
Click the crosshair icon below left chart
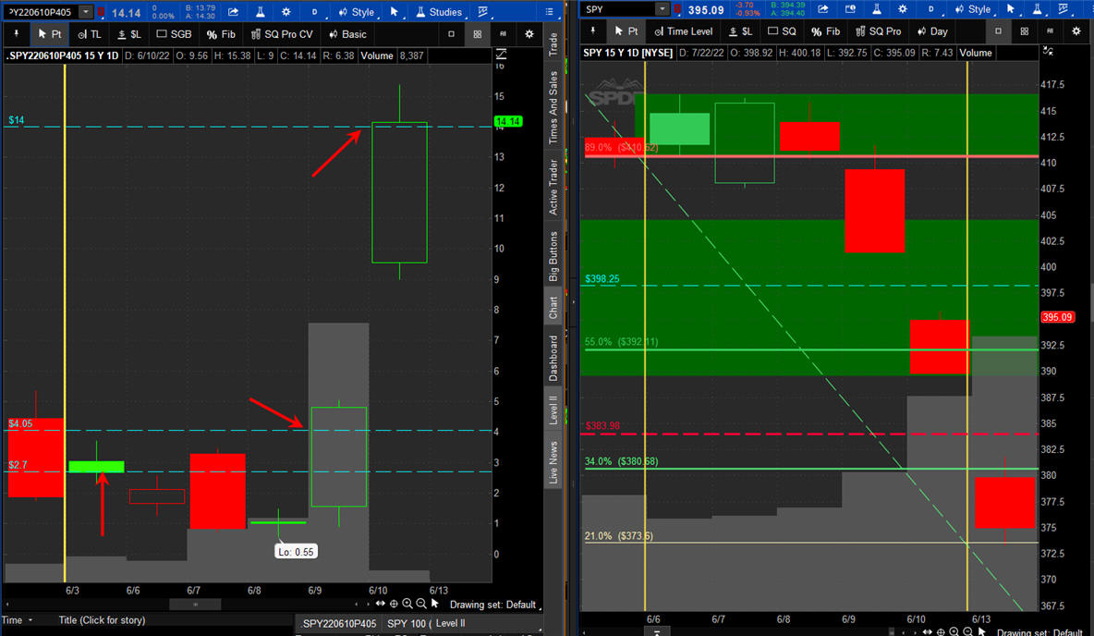point(394,604)
